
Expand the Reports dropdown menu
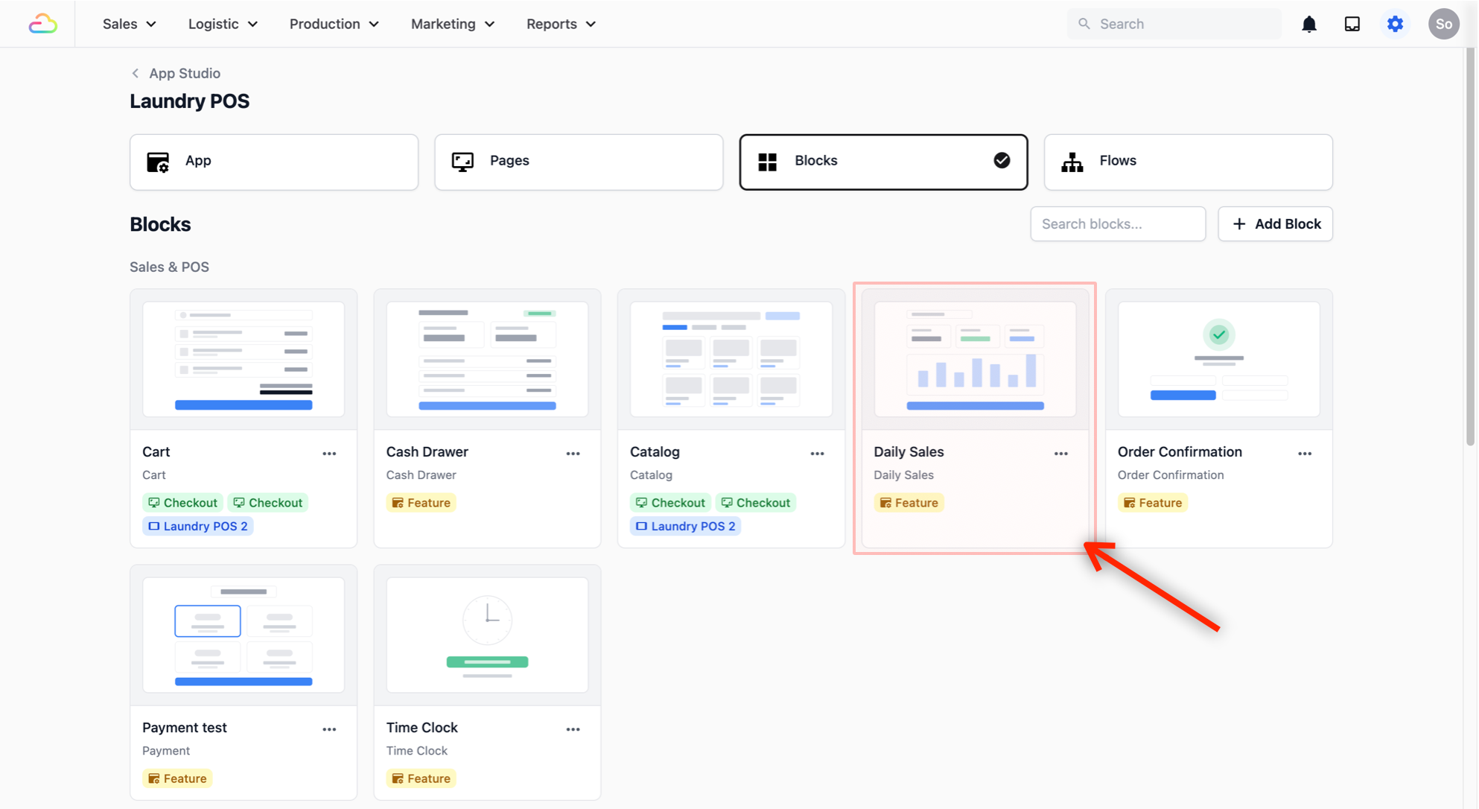[x=561, y=24]
